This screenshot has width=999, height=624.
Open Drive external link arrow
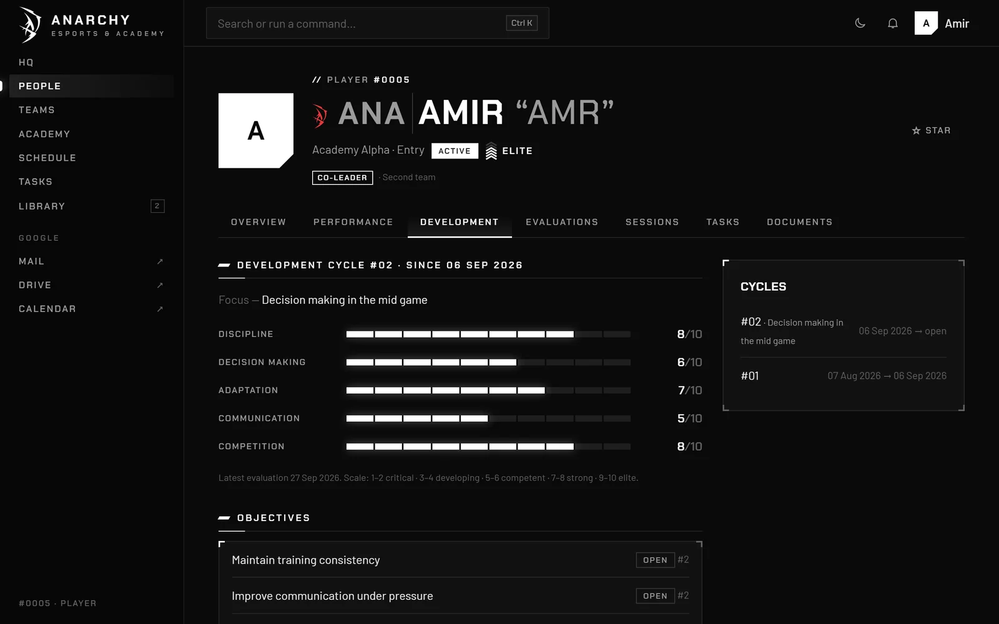[160, 285]
